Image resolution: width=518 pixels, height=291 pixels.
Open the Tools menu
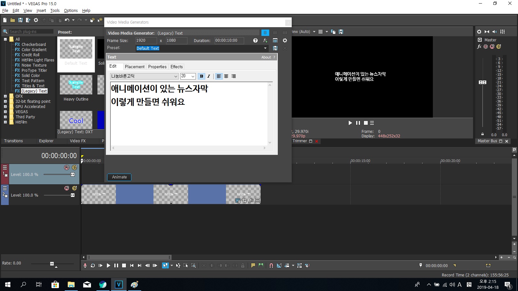pyautogui.click(x=55, y=10)
